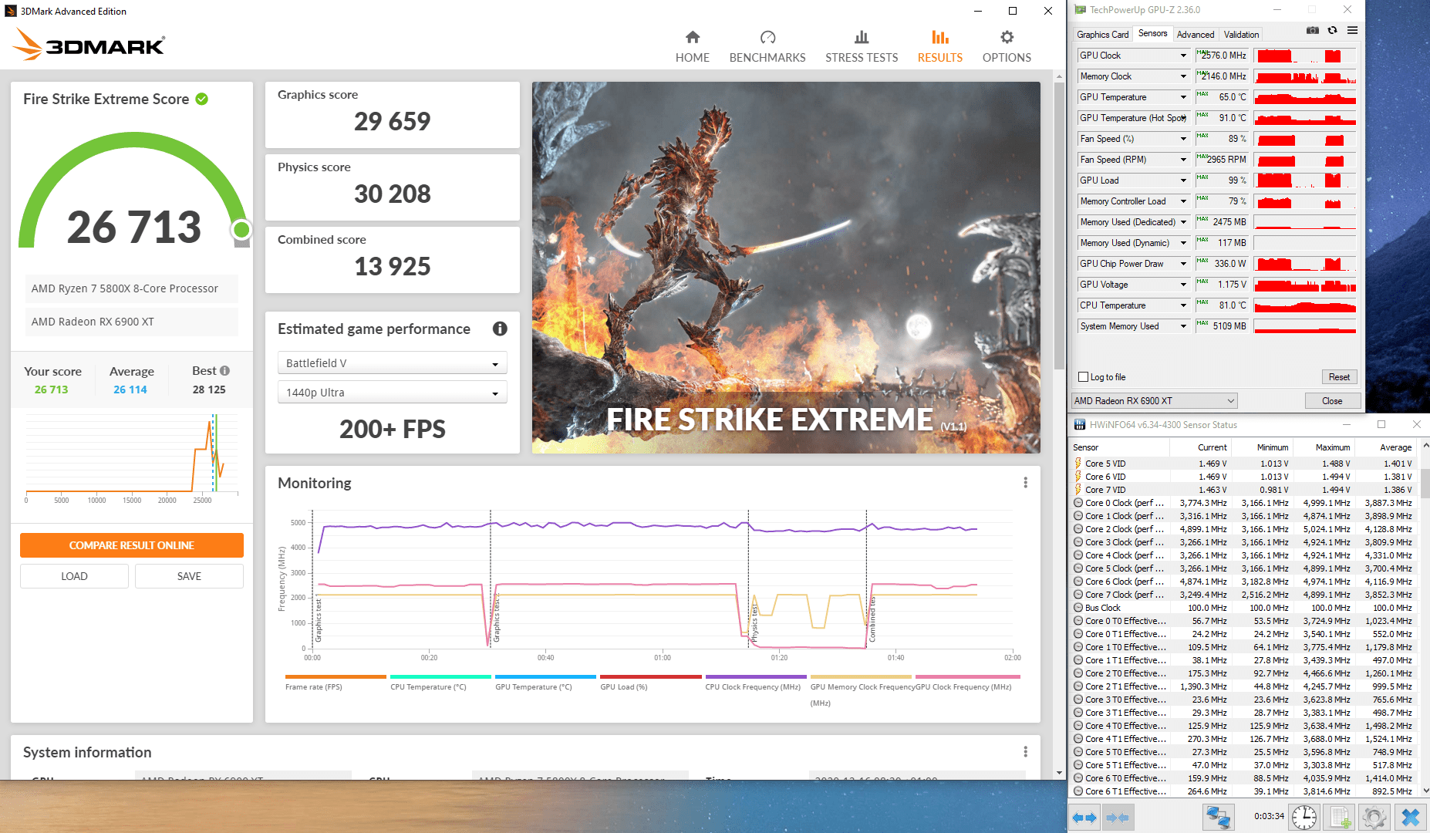1430x833 pixels.
Task: Open the 1440p Ultra resolution dropdown
Action: click(x=392, y=393)
